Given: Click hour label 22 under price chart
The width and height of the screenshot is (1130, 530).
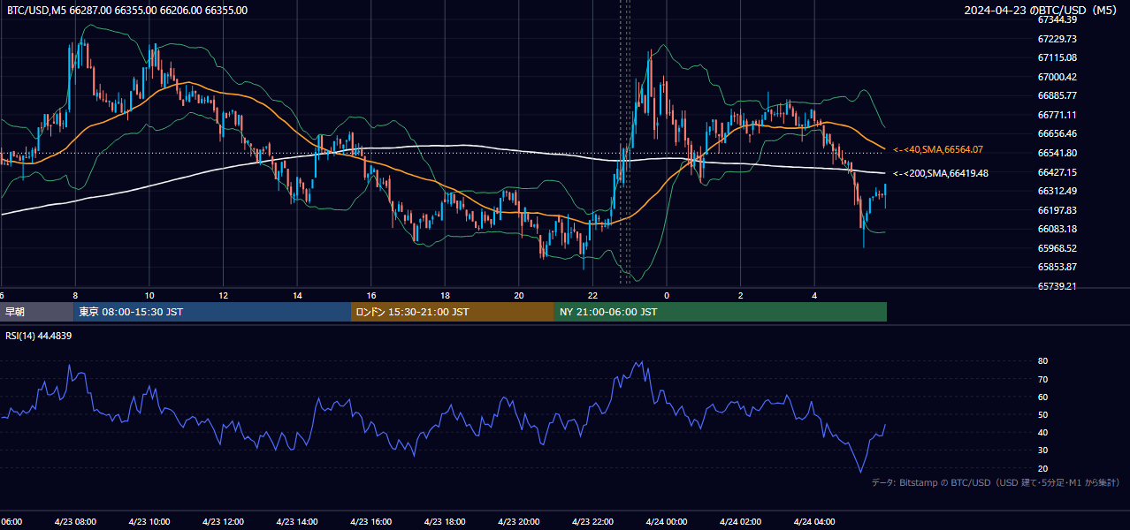Looking at the screenshot, I should [592, 295].
